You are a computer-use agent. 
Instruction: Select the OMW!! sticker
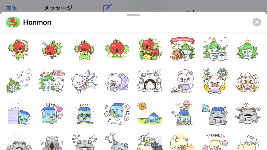150,141
